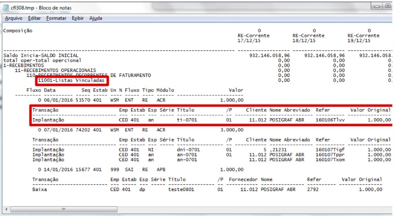Click the 'Fornecedor' column header

coord(243,180)
